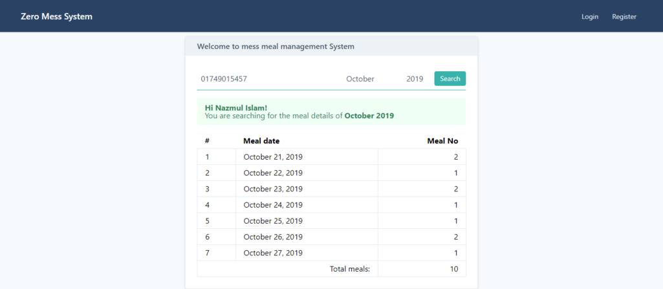Screen dimensions: 663x289
Task: Open the Login page
Action: 589,17
